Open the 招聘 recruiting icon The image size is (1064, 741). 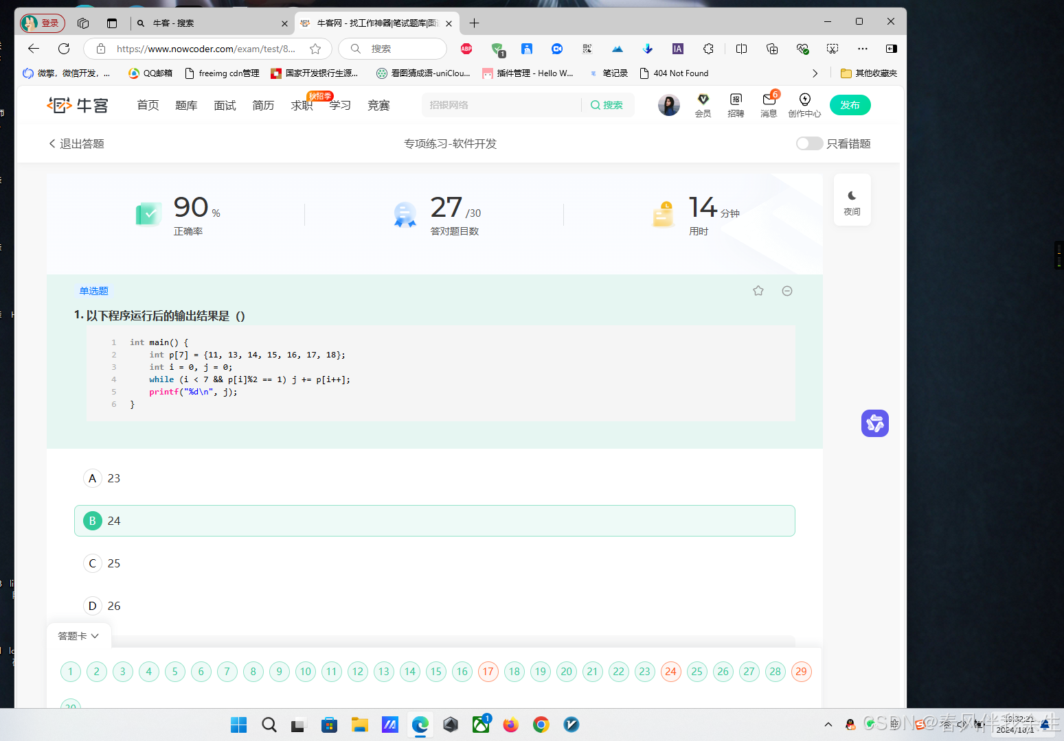click(736, 106)
